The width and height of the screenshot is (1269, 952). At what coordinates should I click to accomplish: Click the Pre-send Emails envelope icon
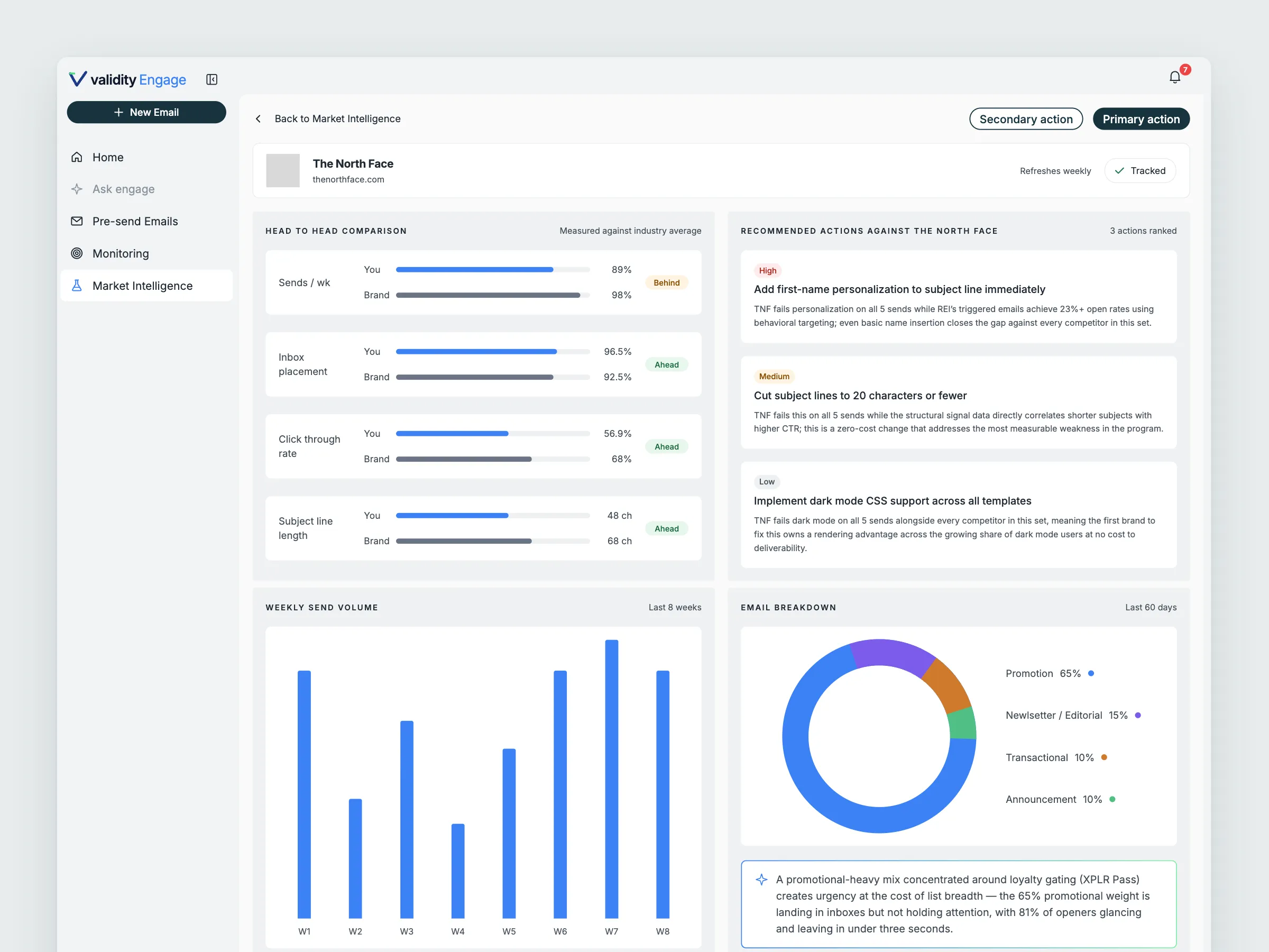77,221
